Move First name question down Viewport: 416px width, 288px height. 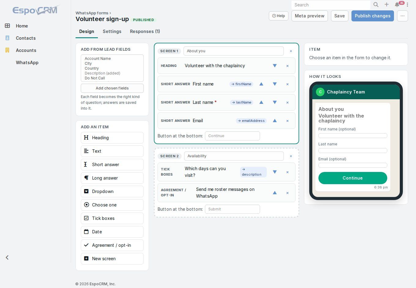[x=275, y=84]
